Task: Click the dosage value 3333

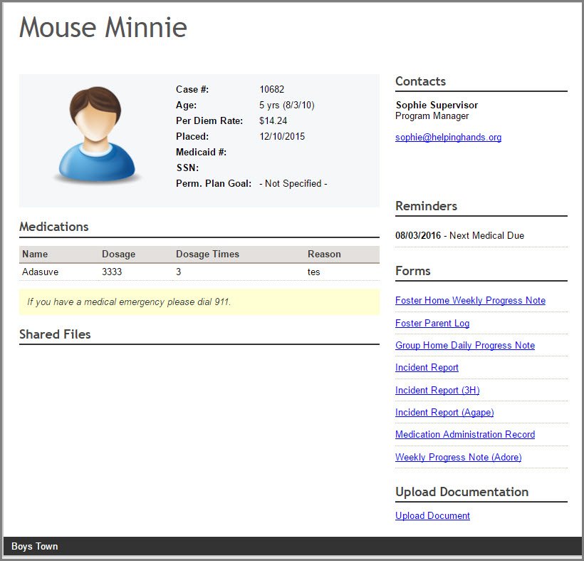Action: [x=112, y=272]
